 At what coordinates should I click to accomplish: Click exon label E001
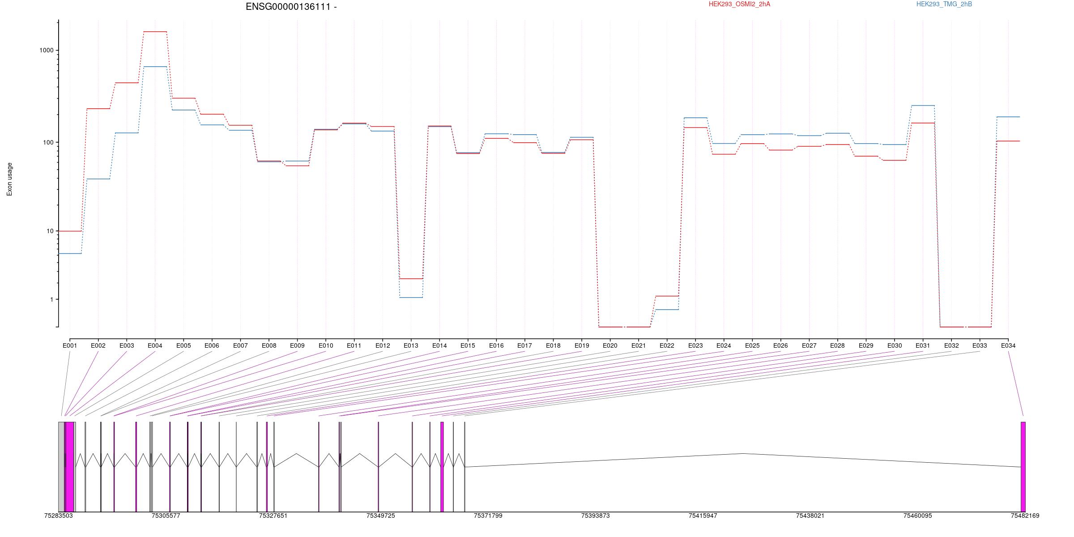[70, 345]
